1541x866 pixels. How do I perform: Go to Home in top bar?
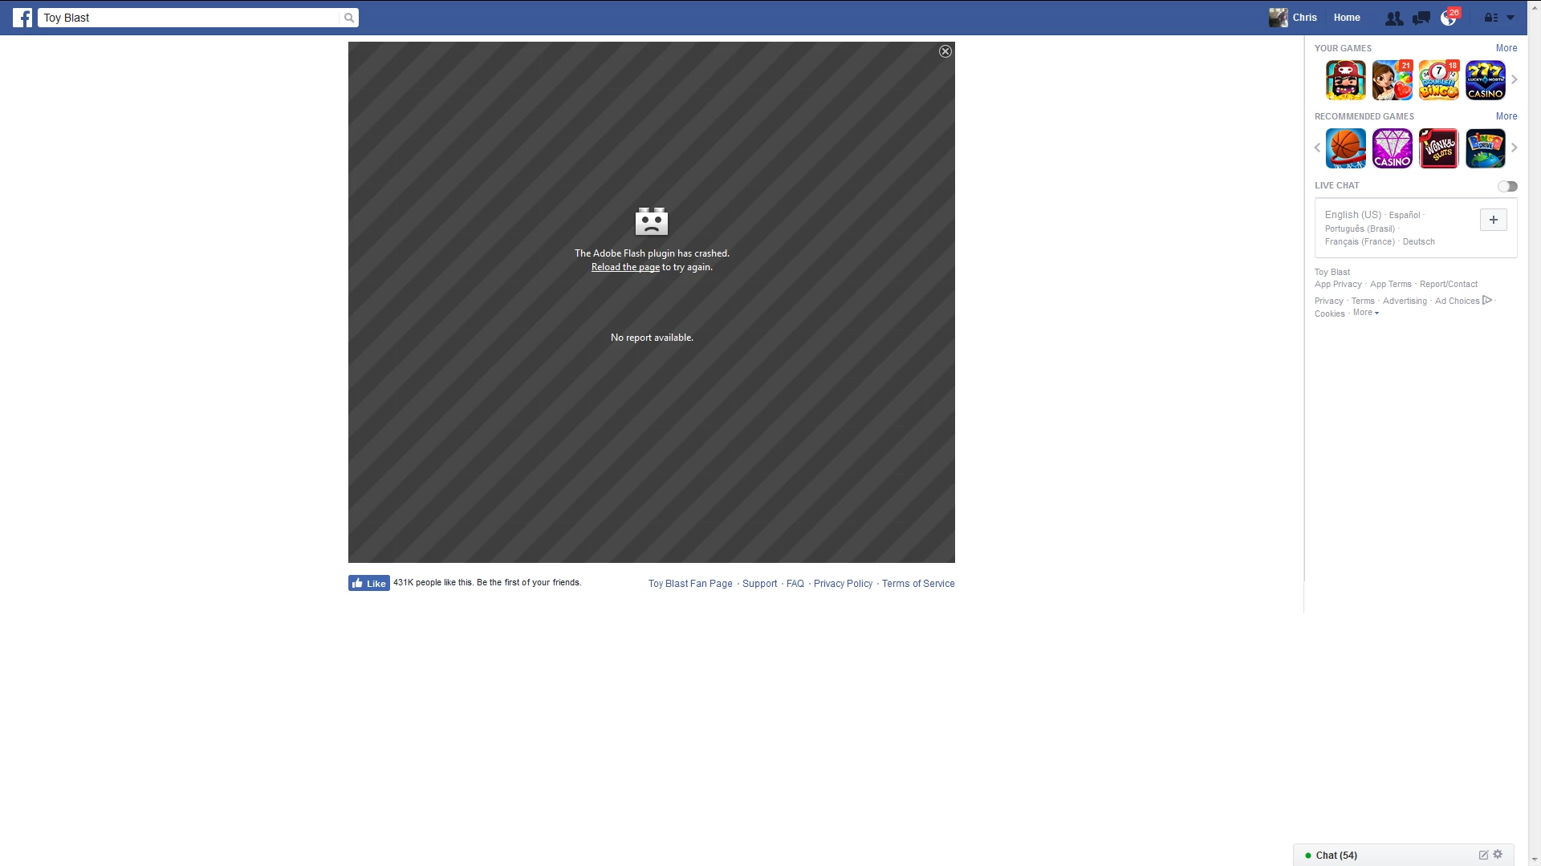(1347, 18)
